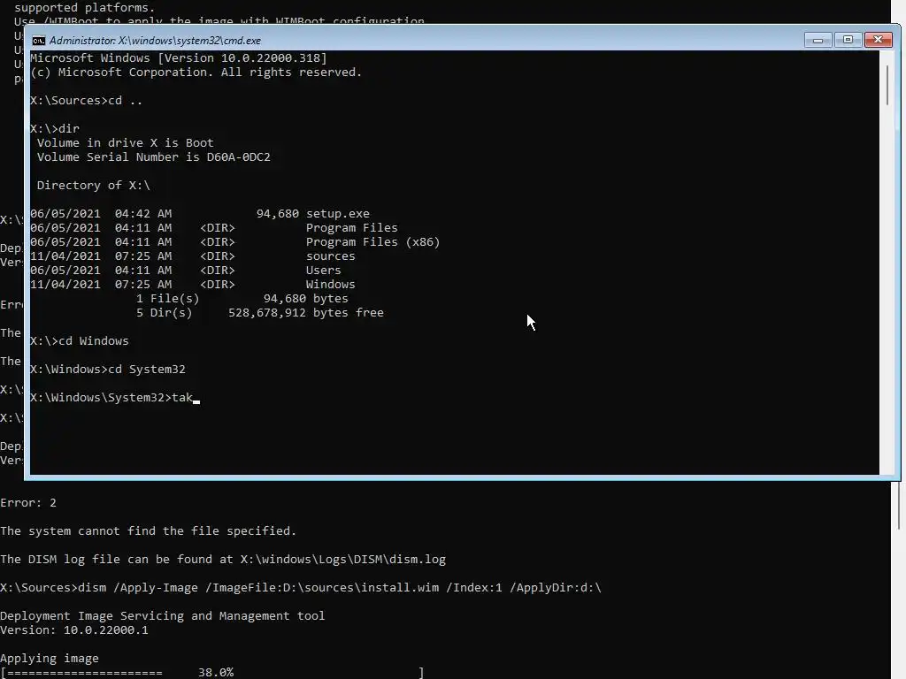Click the '(c) Microsoft Corporation. All rights reserved.' line
Viewport: 906px width, 679px height.
click(x=196, y=72)
